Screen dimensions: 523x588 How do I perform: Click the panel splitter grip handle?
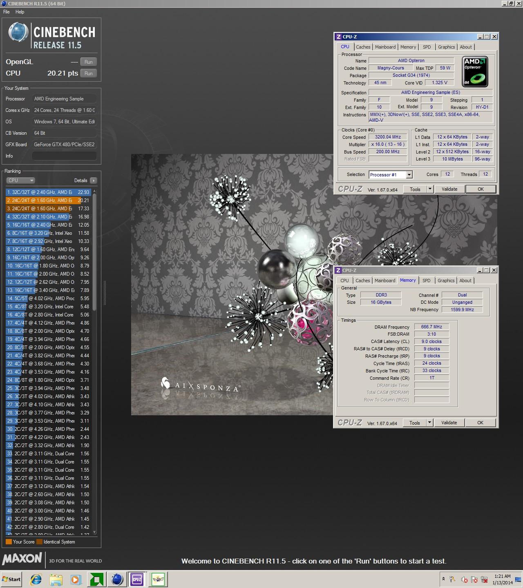pyautogui.click(x=105, y=293)
